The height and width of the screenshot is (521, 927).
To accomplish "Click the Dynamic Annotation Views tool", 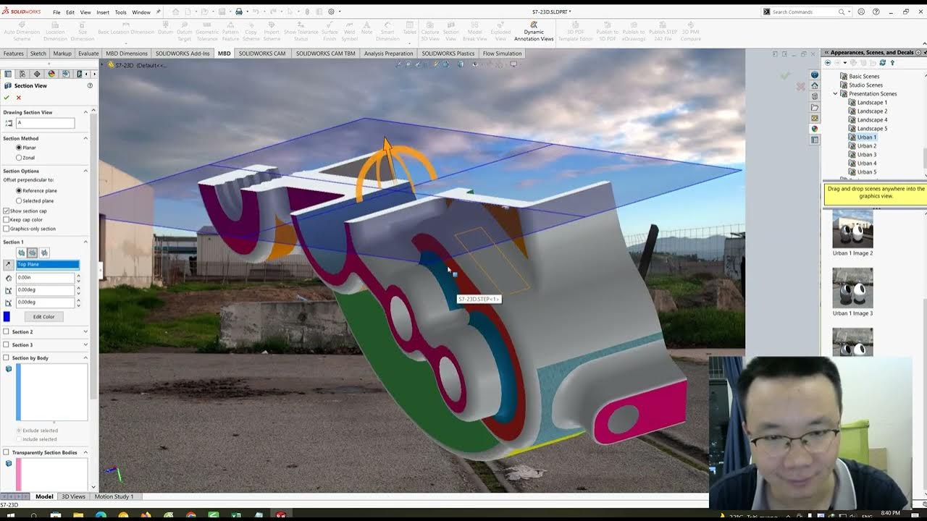I will [534, 32].
